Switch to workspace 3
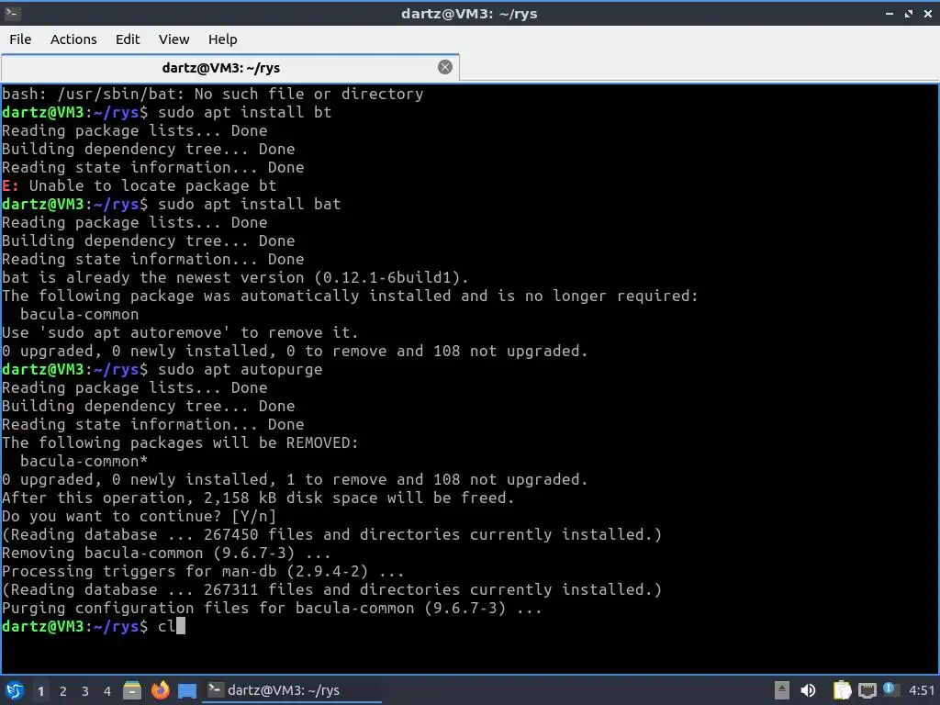Image resolution: width=940 pixels, height=705 pixels. tap(85, 691)
